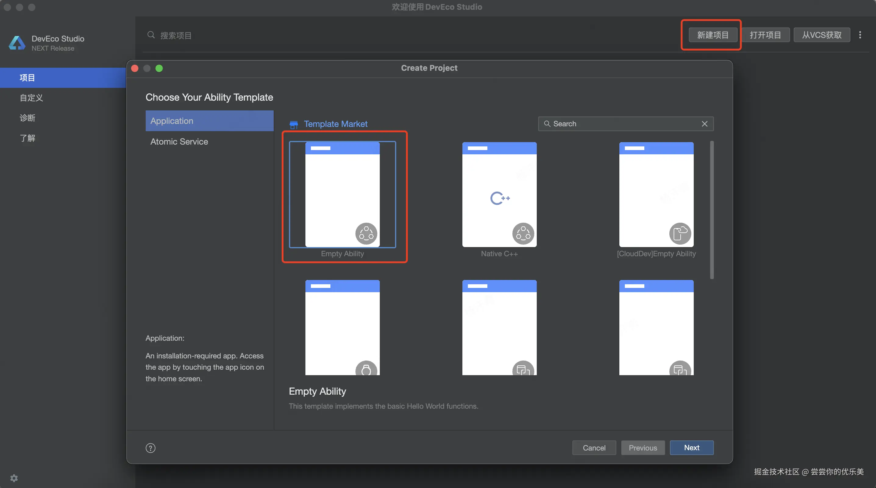
Task: Select the Application category
Action: 209,121
